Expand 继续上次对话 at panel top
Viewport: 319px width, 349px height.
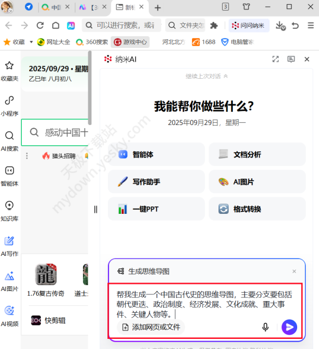207,76
